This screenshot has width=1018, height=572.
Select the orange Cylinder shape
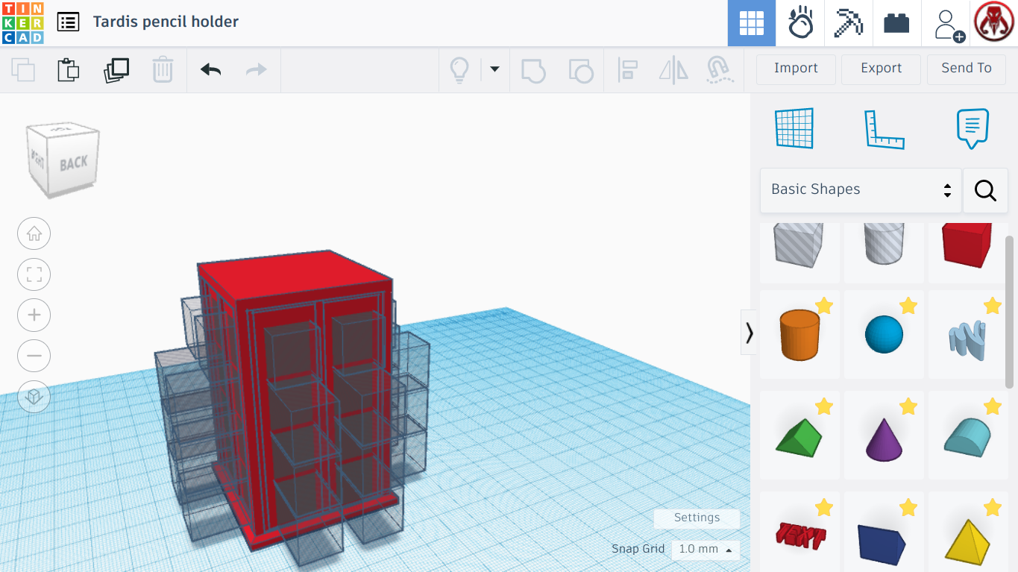pos(799,335)
